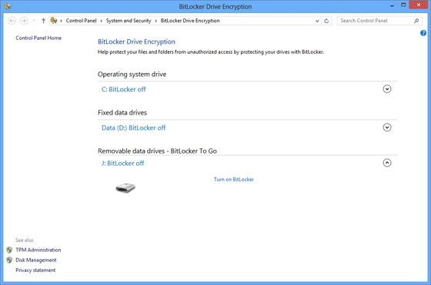Open Disk Management
The height and width of the screenshot is (285, 431).
point(35,260)
